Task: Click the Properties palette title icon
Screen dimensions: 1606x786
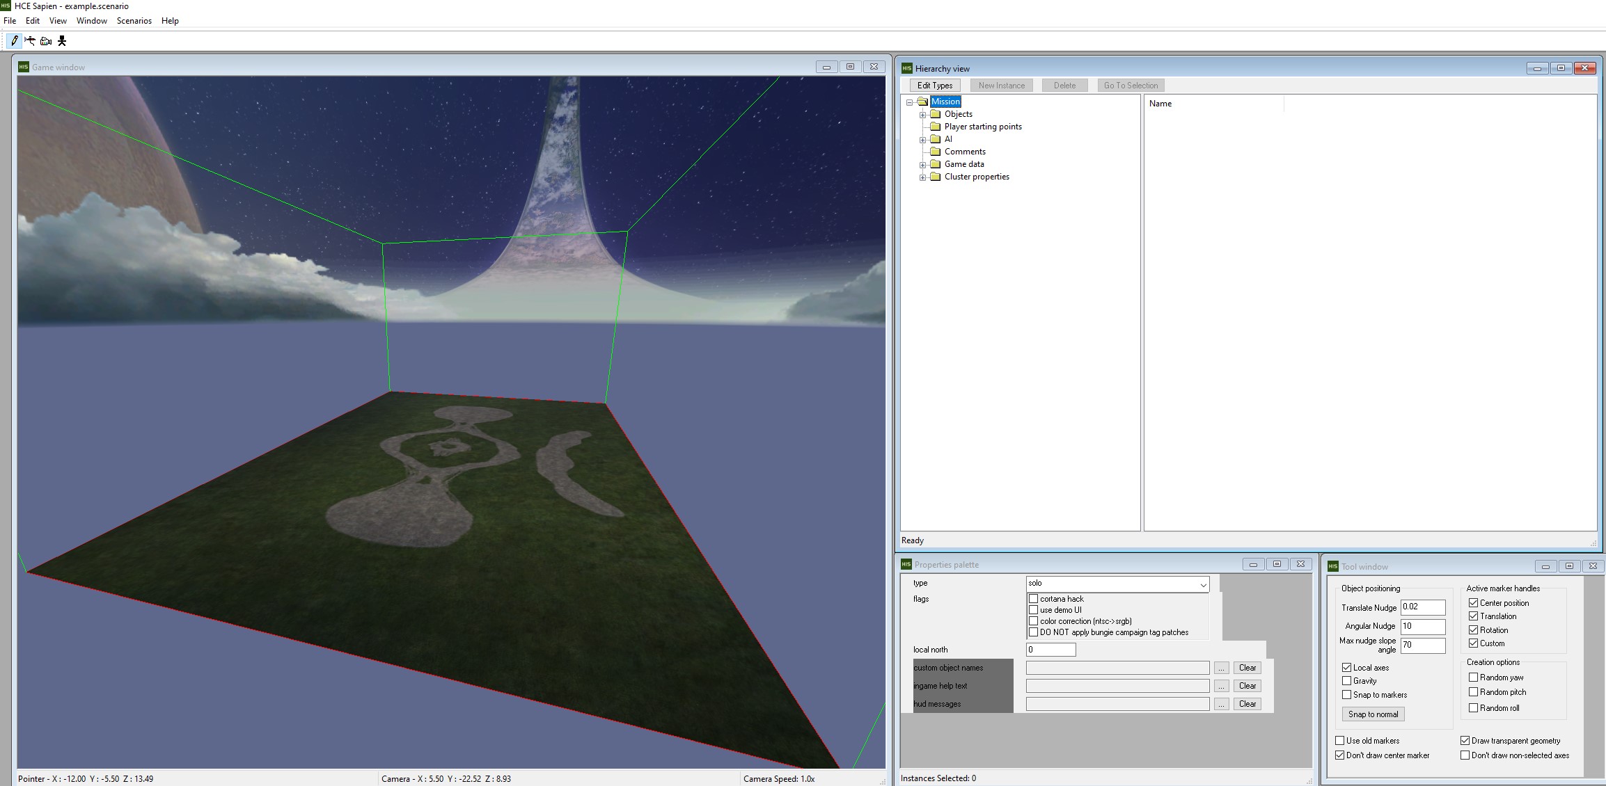Action: pyautogui.click(x=906, y=564)
